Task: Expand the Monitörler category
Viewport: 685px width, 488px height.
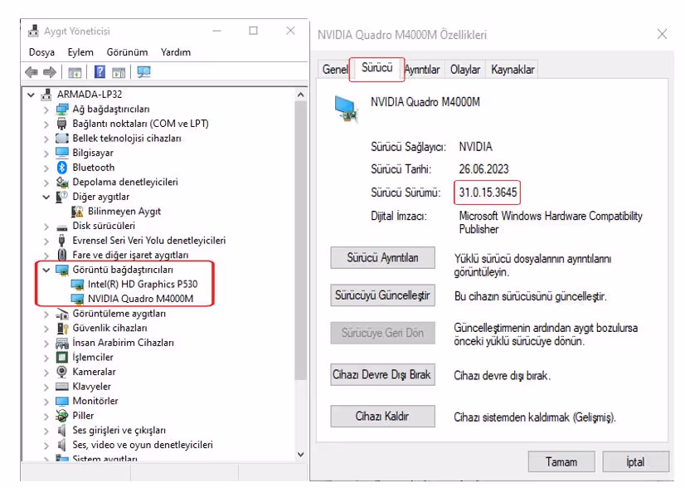Action: coord(46,402)
